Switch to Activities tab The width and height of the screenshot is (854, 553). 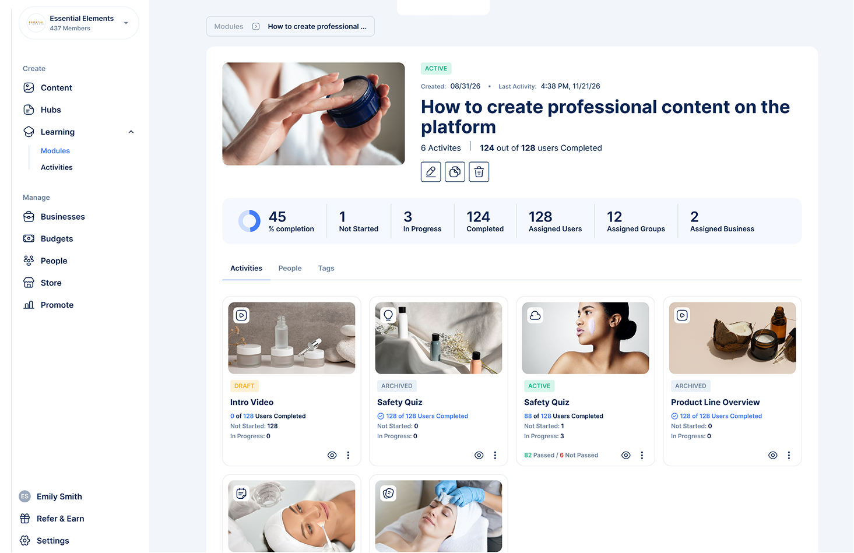click(246, 268)
